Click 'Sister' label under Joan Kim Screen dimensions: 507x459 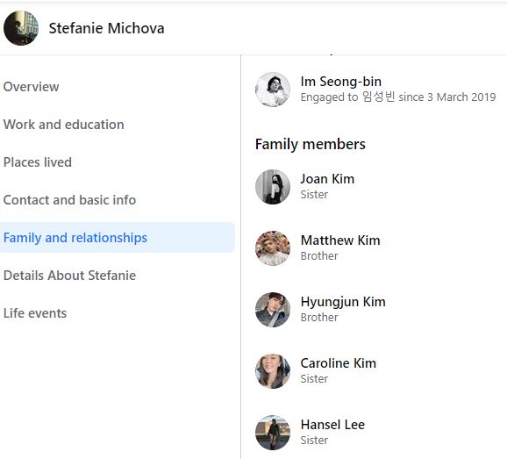coord(314,195)
